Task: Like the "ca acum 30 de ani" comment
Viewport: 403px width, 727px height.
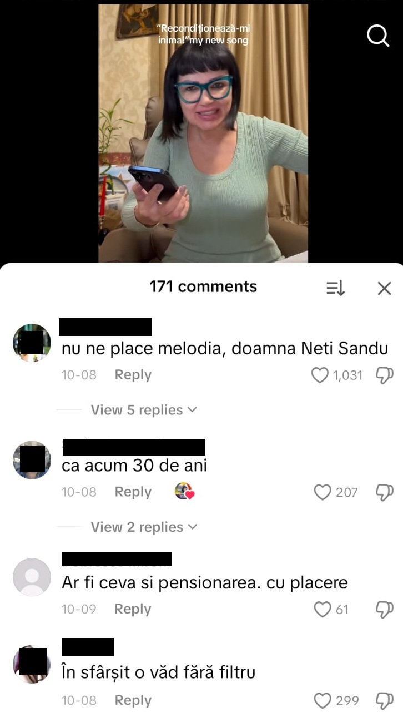Action: (x=323, y=492)
